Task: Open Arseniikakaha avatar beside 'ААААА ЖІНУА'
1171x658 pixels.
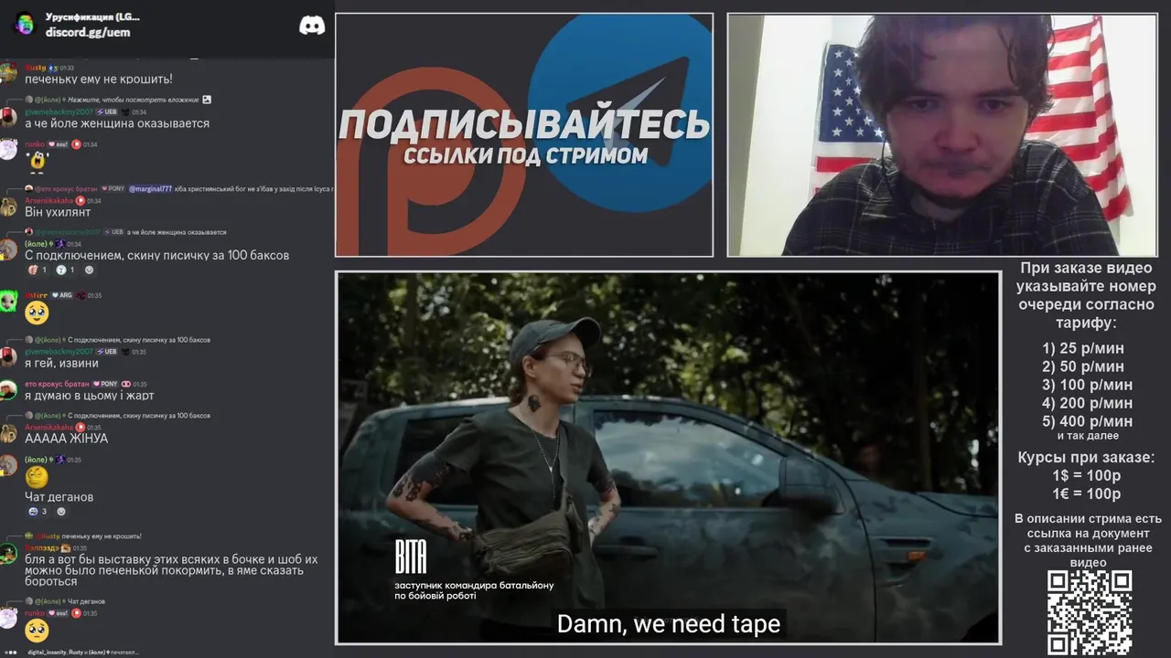Action: click(9, 432)
